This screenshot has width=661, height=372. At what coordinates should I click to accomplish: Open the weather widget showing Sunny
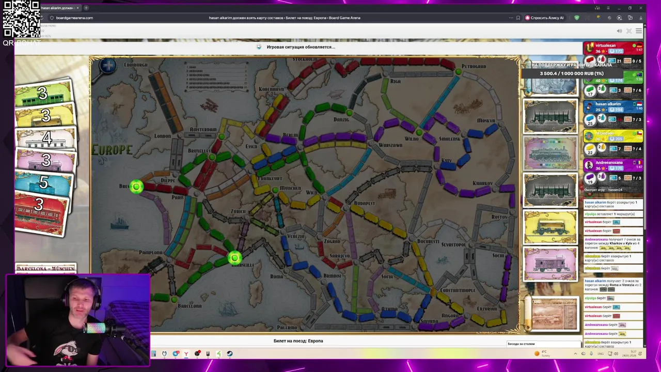click(543, 354)
